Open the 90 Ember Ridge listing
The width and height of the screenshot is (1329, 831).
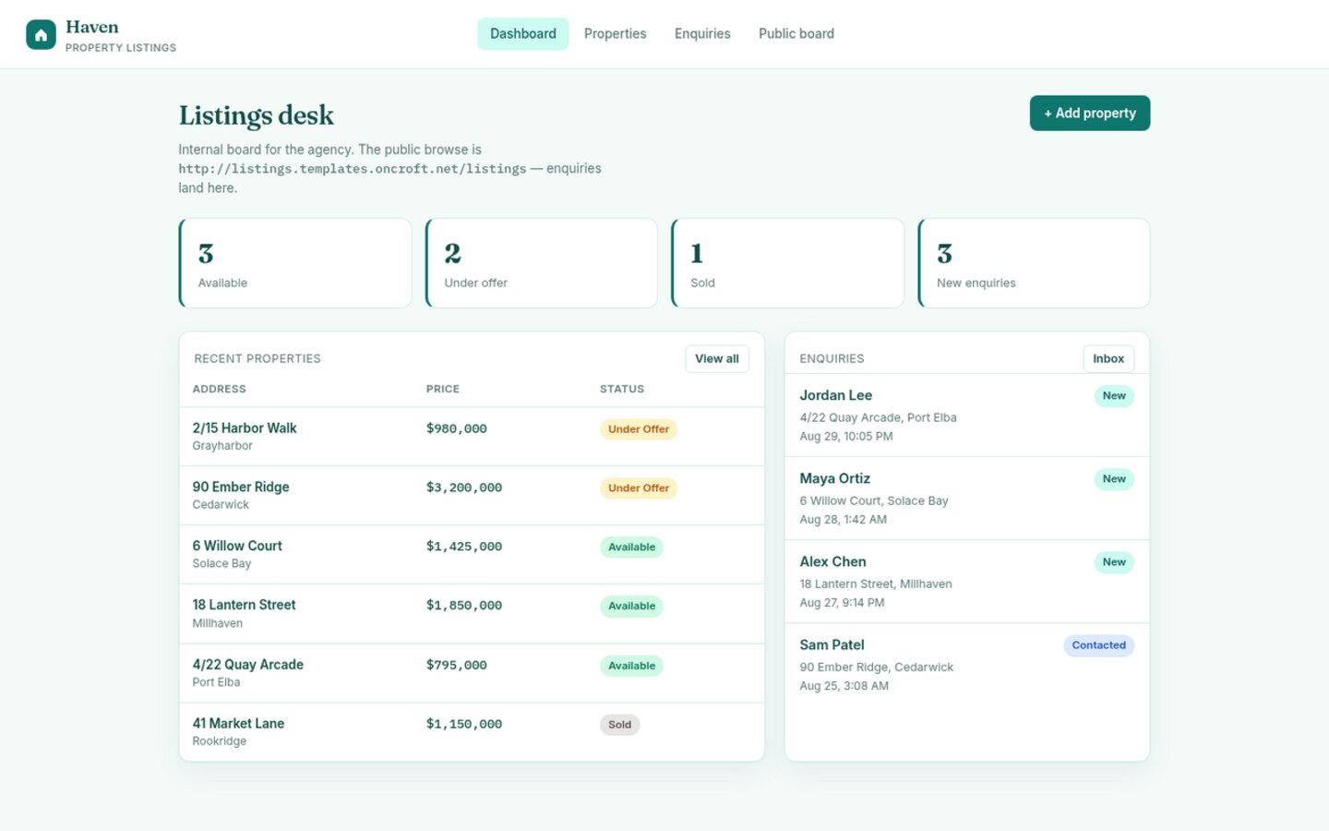241,488
